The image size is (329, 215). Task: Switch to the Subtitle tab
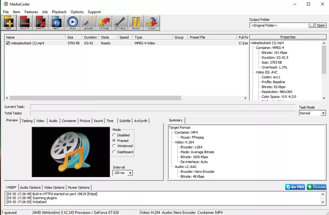tap(125, 121)
